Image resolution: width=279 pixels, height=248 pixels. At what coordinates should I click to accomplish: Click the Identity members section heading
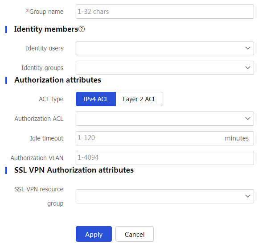coord(46,29)
